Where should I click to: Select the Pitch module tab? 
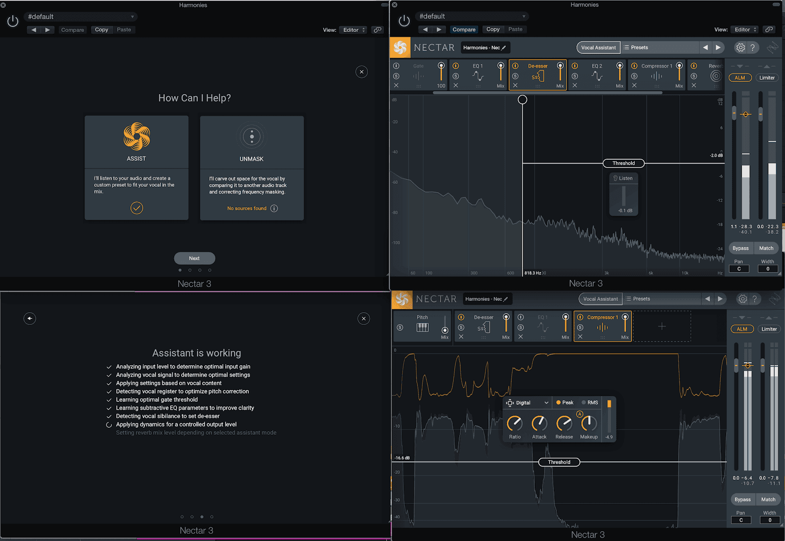pyautogui.click(x=422, y=326)
